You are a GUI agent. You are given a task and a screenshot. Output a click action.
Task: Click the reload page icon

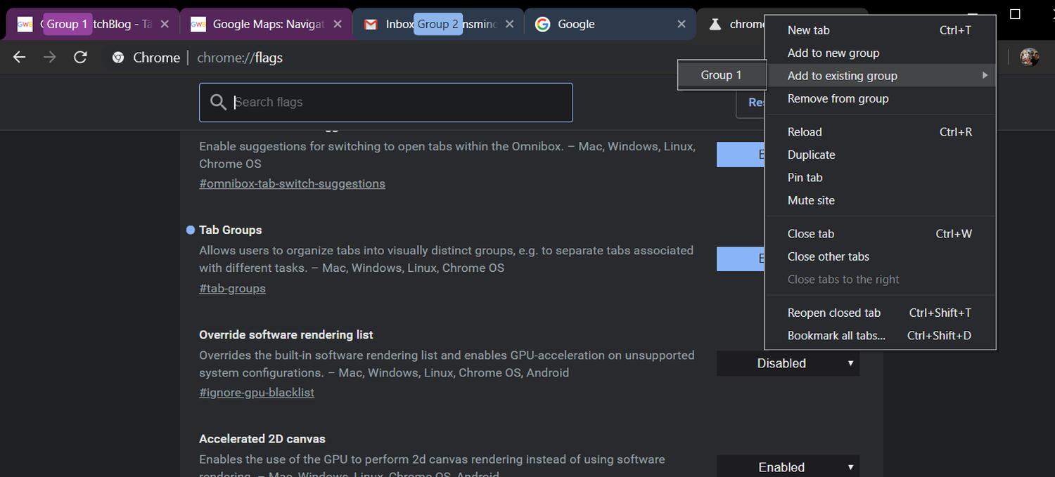(80, 58)
